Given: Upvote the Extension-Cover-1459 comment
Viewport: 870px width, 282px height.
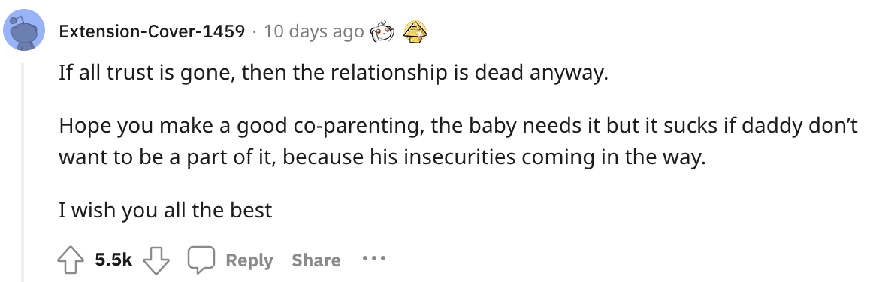Looking at the screenshot, I should [71, 259].
